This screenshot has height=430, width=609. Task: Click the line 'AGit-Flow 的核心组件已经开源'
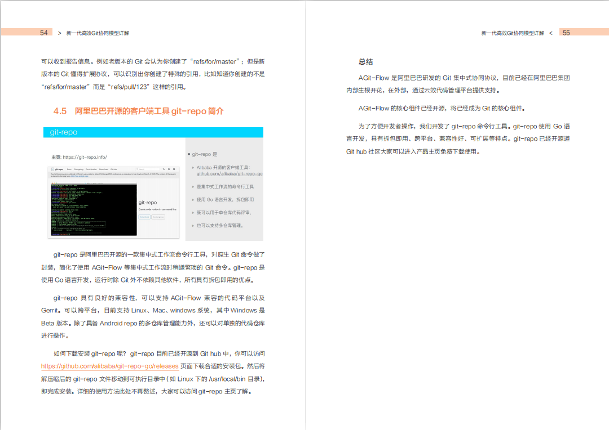coord(443,109)
